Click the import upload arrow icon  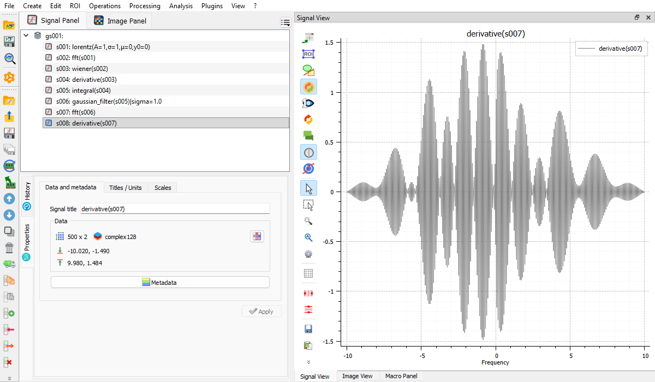click(x=9, y=117)
